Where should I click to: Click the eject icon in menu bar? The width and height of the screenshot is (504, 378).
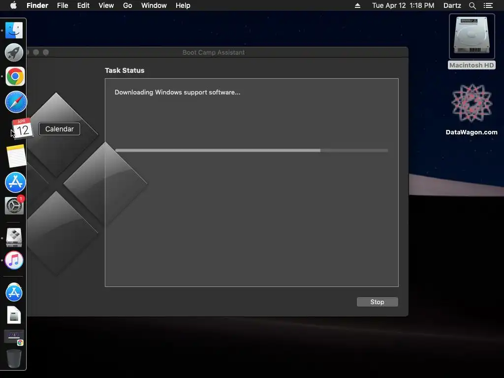click(357, 5)
